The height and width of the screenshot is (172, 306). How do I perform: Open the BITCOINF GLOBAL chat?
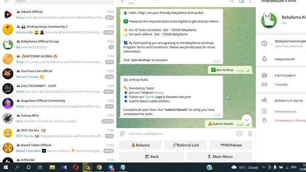[58, 59]
